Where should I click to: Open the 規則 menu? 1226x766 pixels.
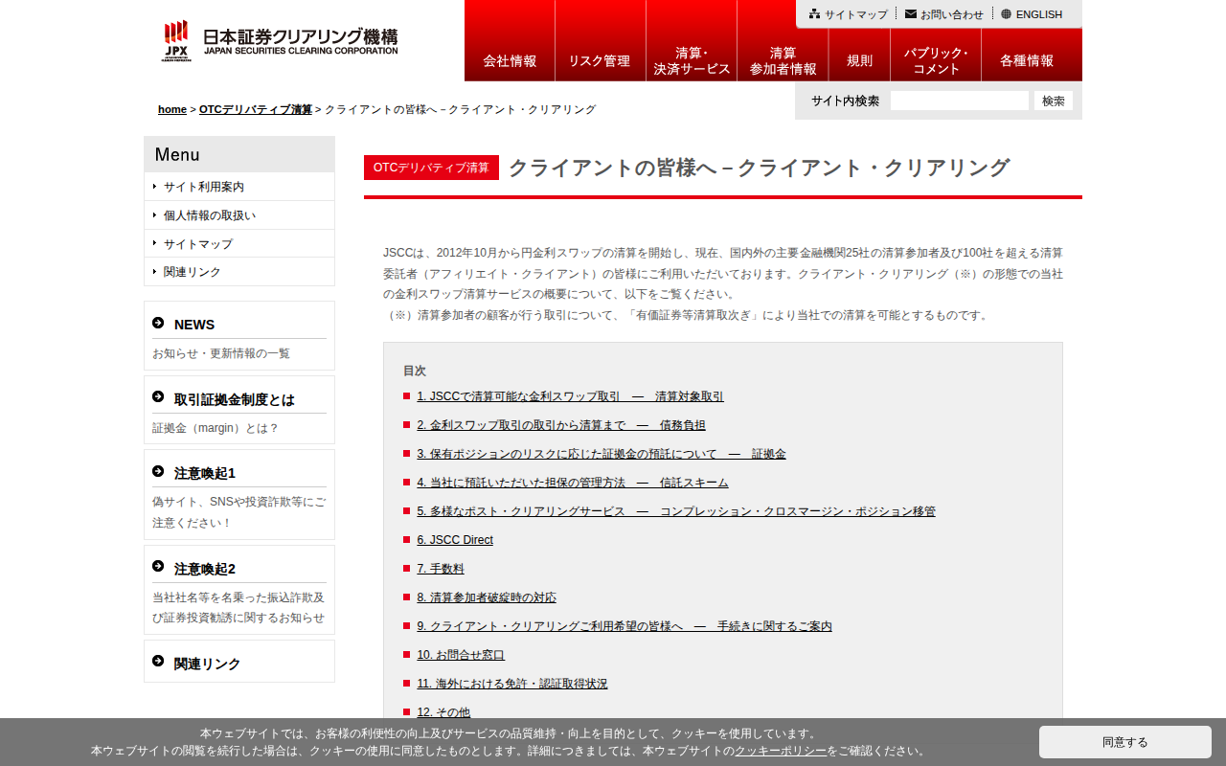pos(859,55)
